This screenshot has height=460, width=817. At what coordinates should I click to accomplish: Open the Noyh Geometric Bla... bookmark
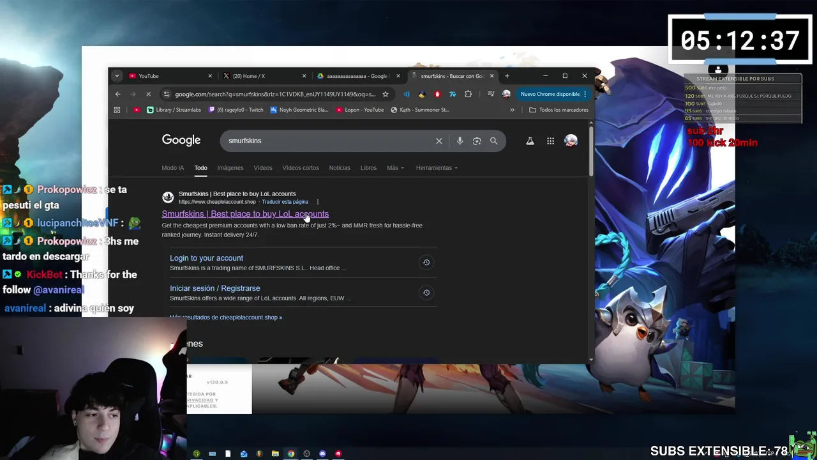[x=299, y=110]
